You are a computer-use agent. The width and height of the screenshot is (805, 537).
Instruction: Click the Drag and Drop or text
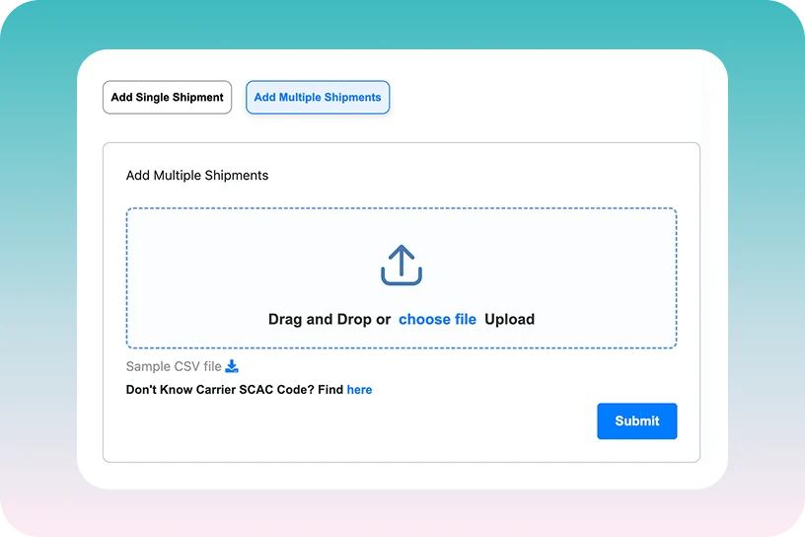coord(329,319)
